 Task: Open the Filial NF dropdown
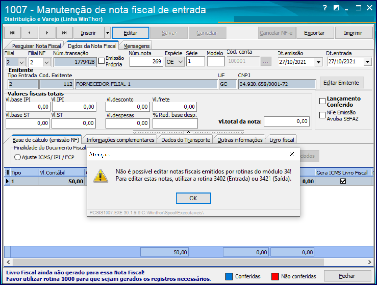[47, 62]
